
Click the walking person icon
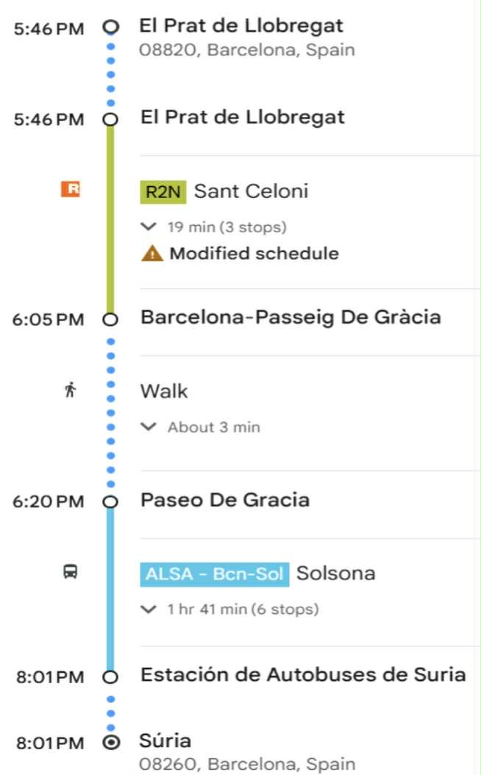coord(71,390)
